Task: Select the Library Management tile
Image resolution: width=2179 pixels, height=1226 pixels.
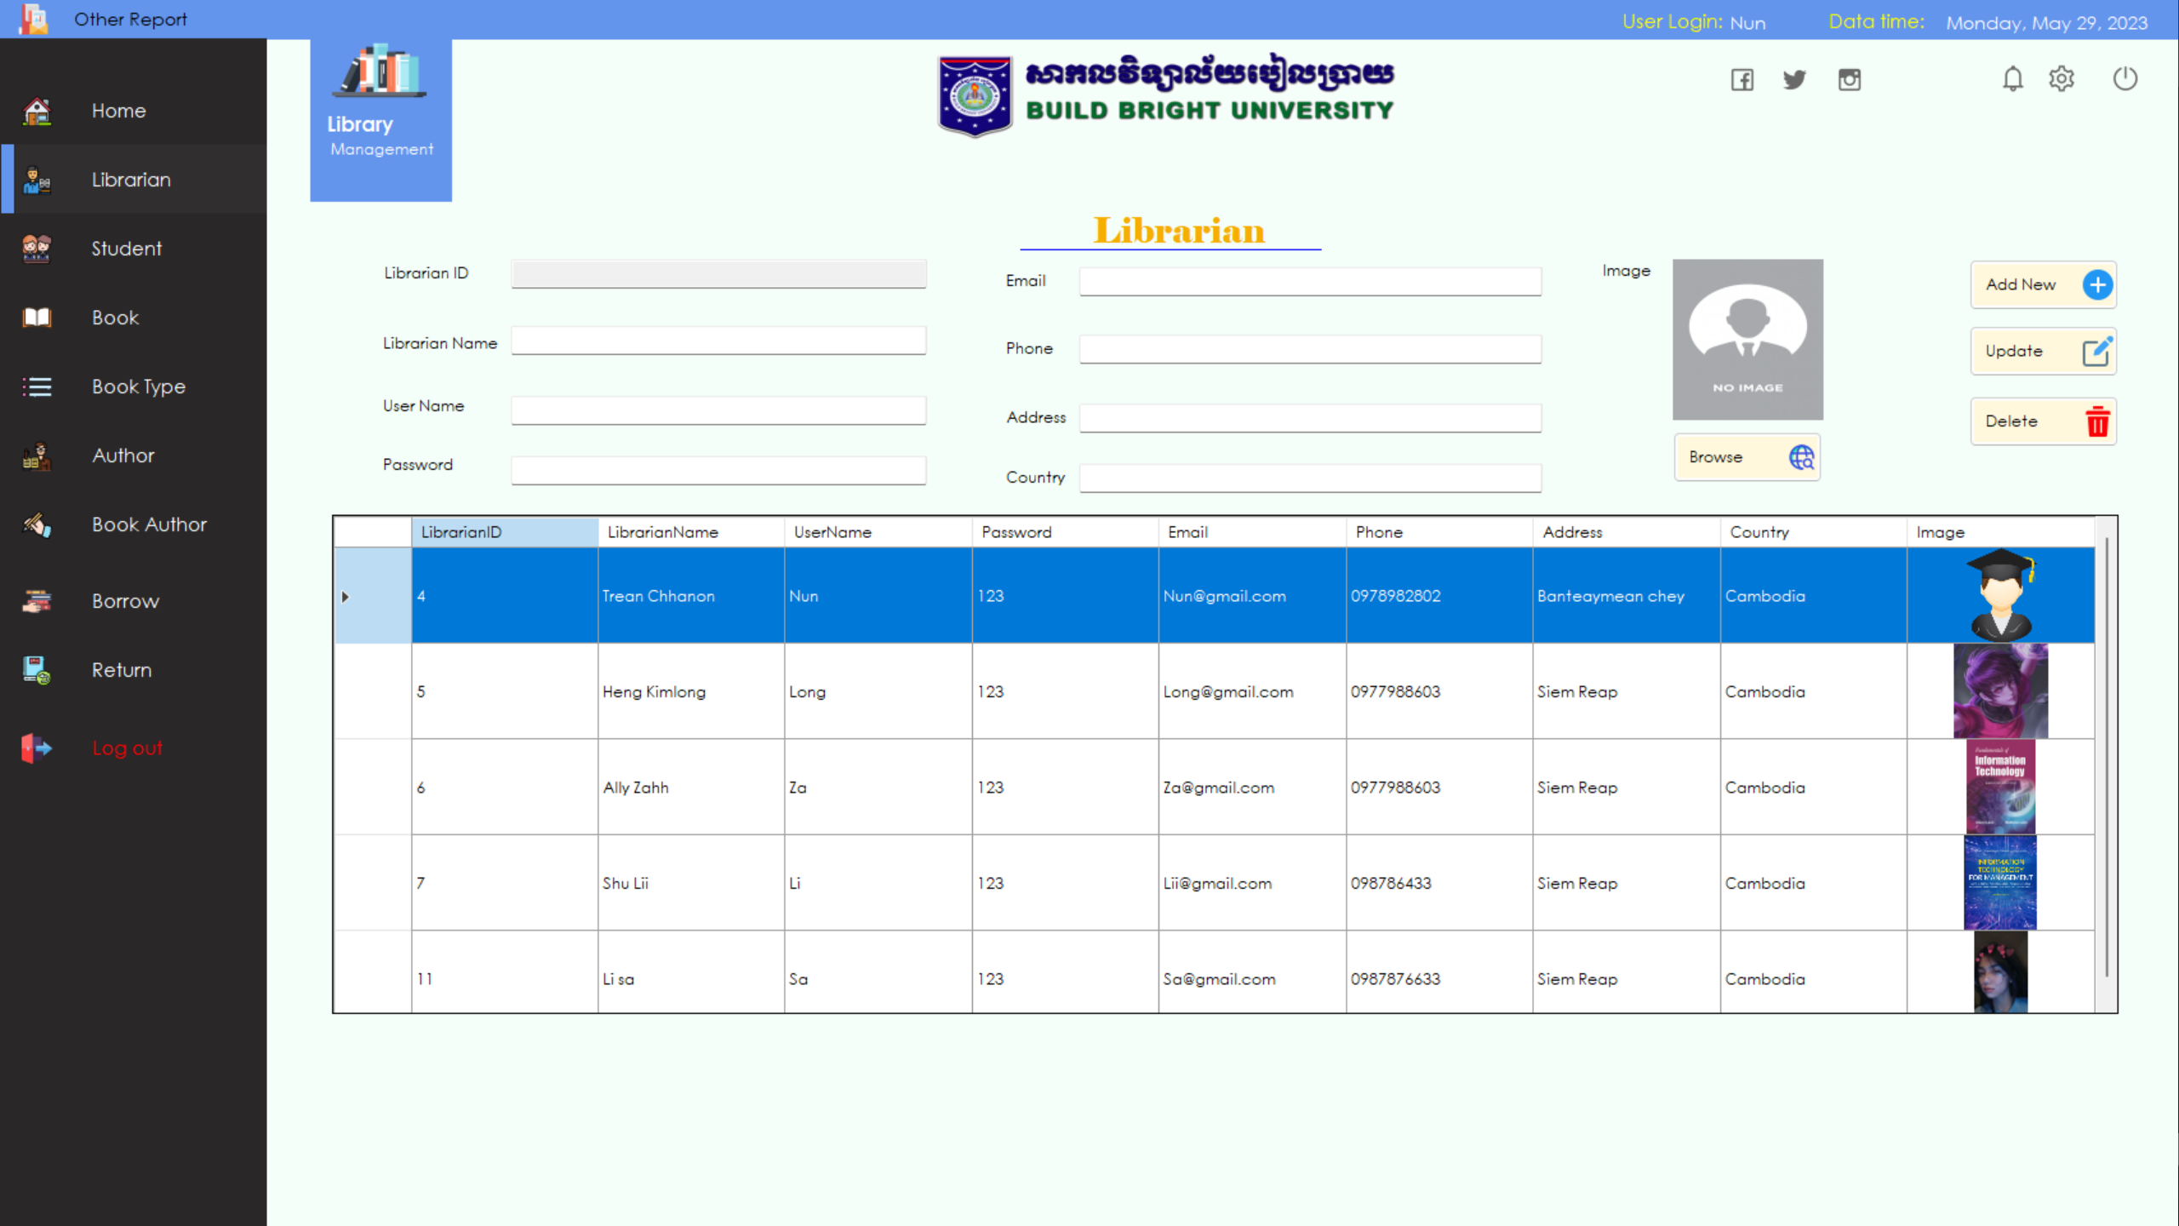Action: click(380, 119)
